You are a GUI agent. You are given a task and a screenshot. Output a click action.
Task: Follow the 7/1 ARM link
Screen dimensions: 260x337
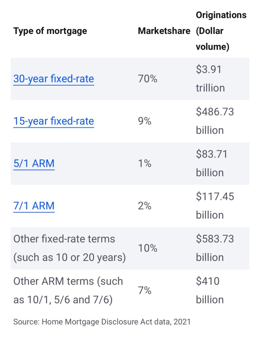34,206
